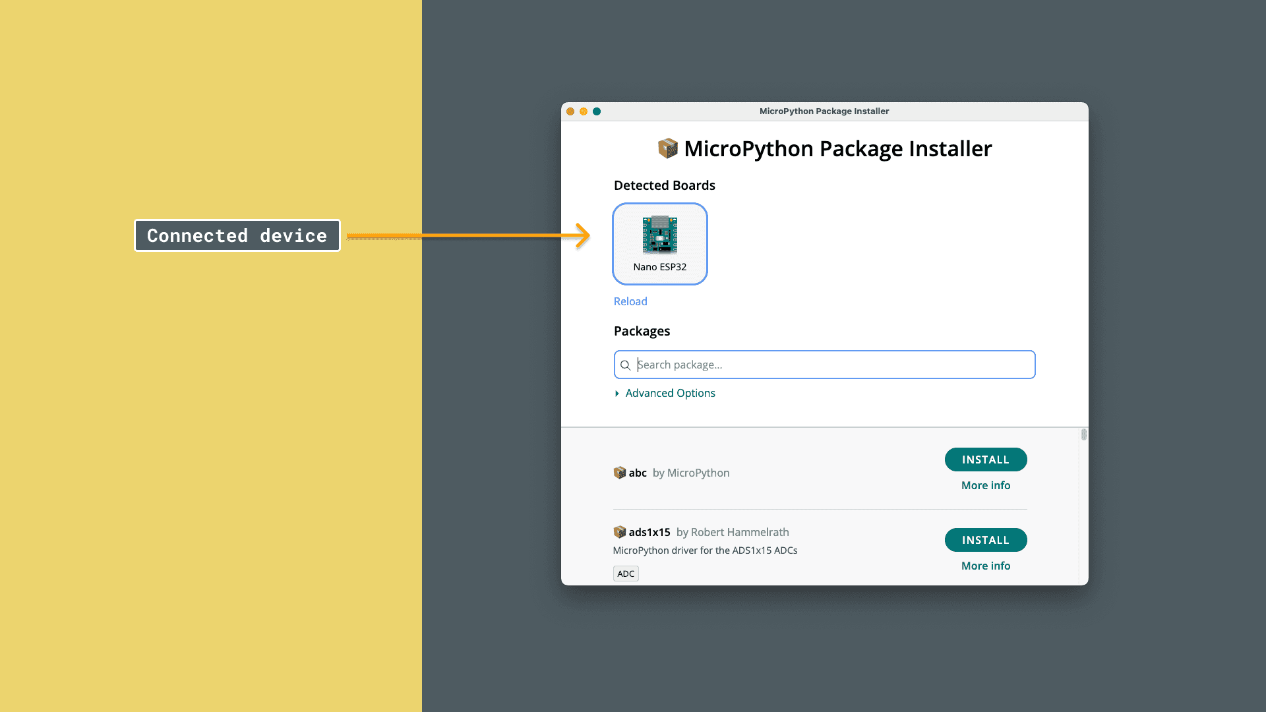This screenshot has height=712, width=1266.
Task: Click the abc package name
Action: click(x=637, y=473)
